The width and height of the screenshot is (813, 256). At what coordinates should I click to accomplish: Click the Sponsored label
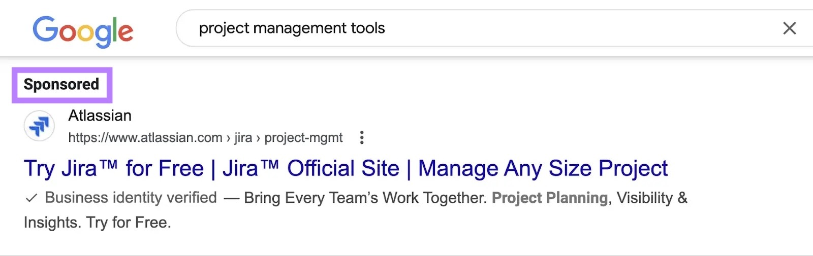click(x=61, y=84)
